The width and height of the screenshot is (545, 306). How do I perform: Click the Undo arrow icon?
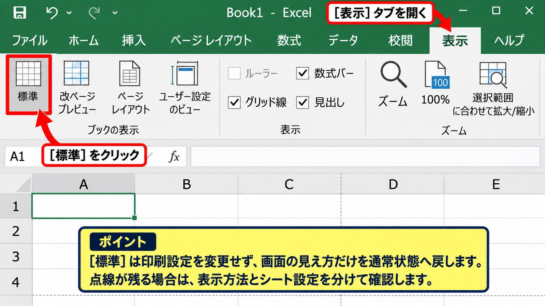click(52, 13)
